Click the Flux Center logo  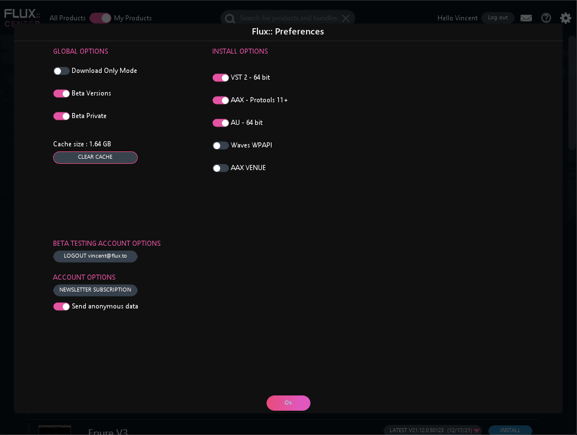22,17
